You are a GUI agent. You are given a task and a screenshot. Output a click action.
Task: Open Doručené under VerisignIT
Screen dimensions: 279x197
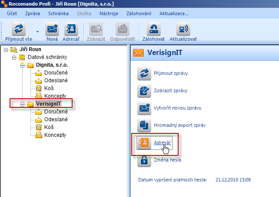tap(56, 112)
